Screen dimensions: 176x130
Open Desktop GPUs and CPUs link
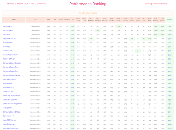pyautogui.click(x=156, y=4)
